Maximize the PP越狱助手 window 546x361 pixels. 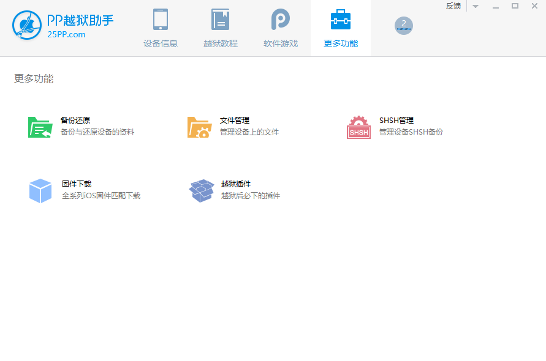pos(515,6)
